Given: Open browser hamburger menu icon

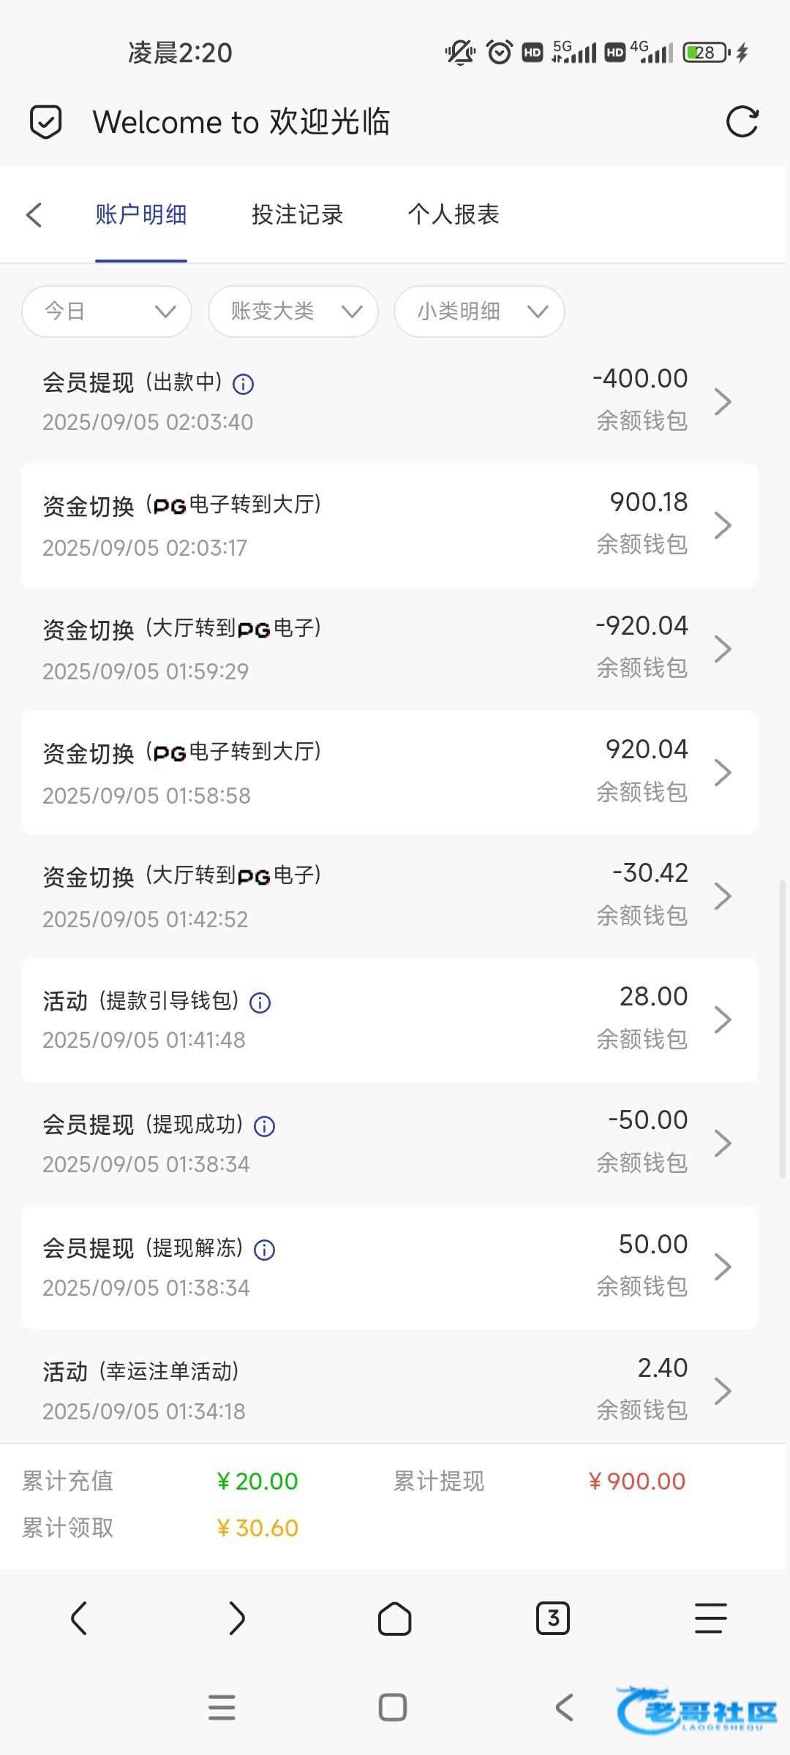Looking at the screenshot, I should (710, 1618).
